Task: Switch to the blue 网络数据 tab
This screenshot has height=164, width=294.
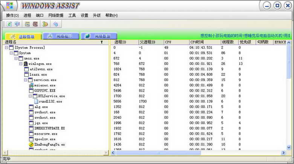Action: click(x=99, y=36)
